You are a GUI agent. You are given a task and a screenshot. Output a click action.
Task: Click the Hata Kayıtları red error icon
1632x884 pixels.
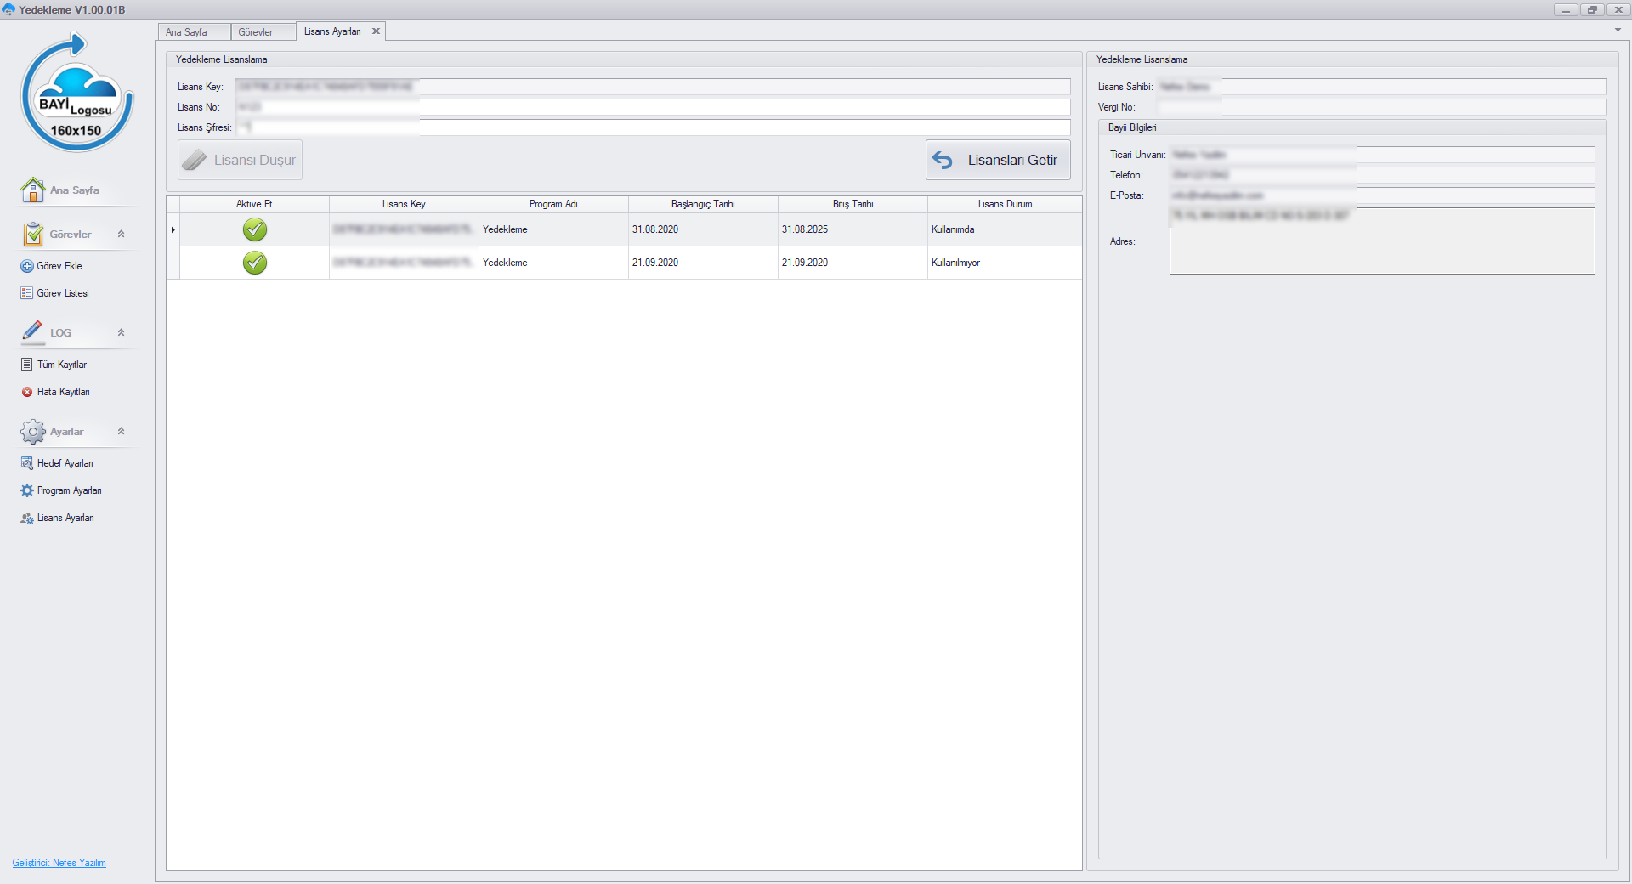click(x=27, y=392)
